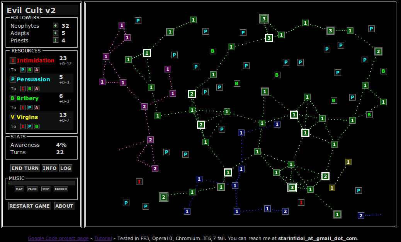This screenshot has height=242, width=401.
Task: Convert Virgins to Persuasion using P icon
Action: coord(30,126)
